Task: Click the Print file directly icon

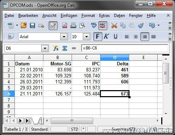Action: pyautogui.click(x=73, y=25)
